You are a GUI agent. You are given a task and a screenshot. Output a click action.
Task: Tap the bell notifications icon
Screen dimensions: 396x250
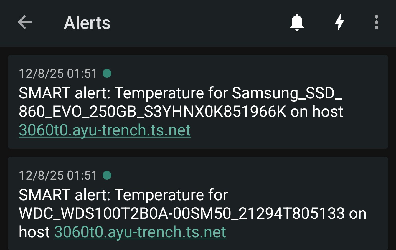[x=297, y=22]
